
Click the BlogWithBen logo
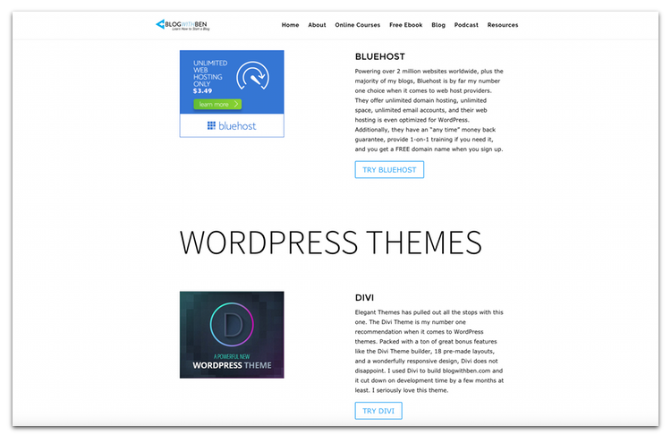tap(183, 25)
